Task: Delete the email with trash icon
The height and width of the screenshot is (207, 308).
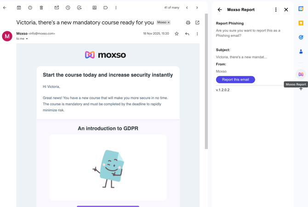Action: tap(41, 8)
